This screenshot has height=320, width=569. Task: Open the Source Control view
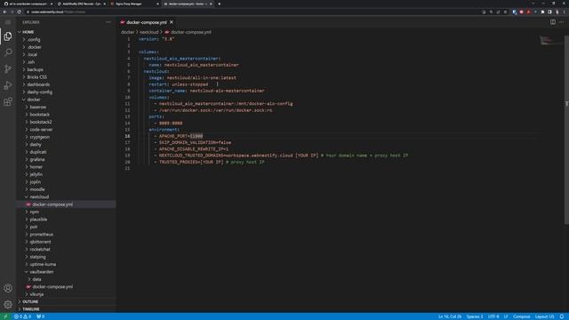point(8,69)
